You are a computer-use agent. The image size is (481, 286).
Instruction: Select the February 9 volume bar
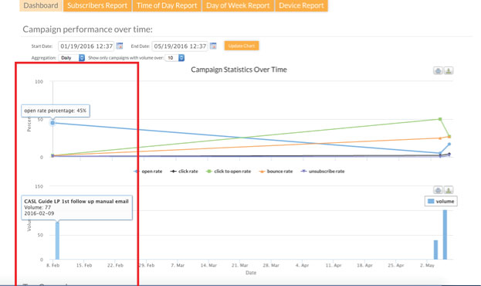(57, 240)
